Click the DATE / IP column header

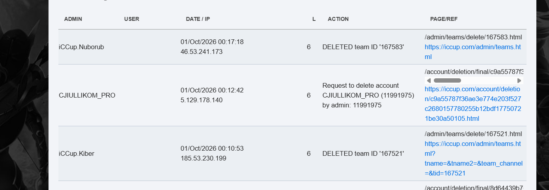click(x=199, y=19)
